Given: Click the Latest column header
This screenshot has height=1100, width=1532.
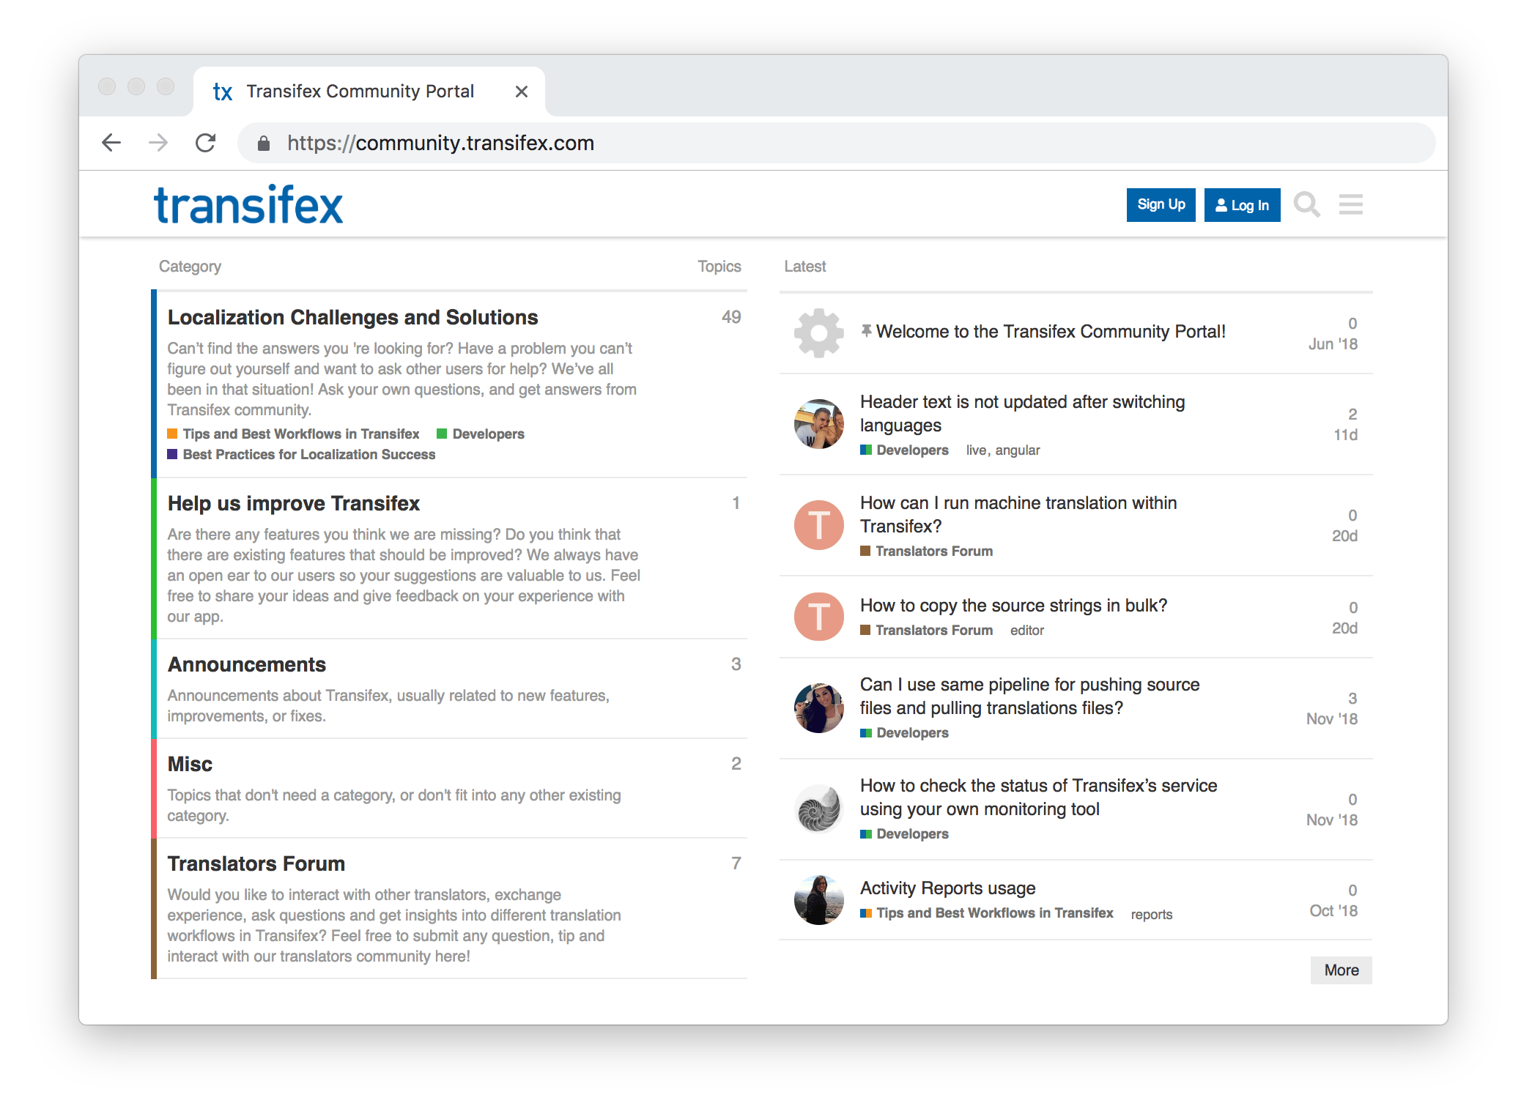Looking at the screenshot, I should tap(804, 267).
